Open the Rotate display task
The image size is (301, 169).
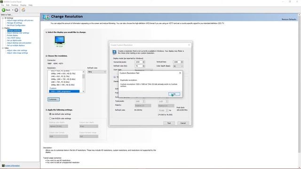pyautogui.click(x=13, y=36)
